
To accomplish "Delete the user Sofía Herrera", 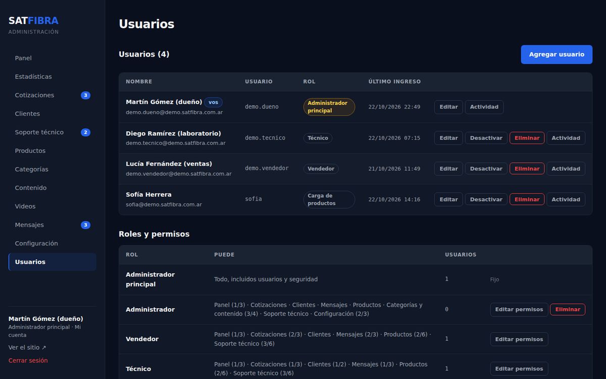I will click(527, 200).
